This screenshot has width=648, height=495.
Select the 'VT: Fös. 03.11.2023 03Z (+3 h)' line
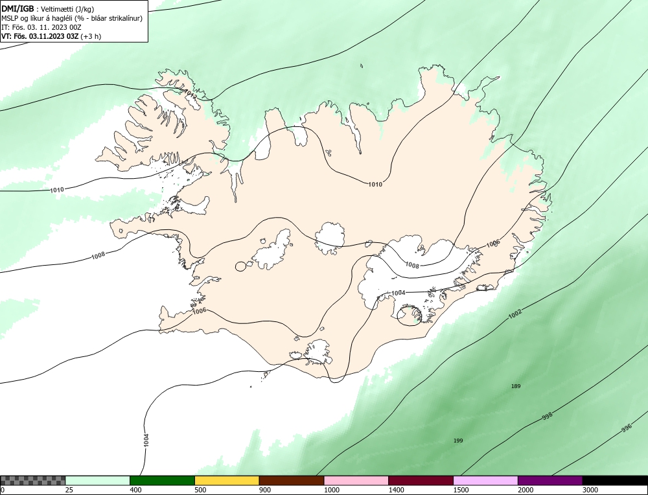(x=51, y=36)
